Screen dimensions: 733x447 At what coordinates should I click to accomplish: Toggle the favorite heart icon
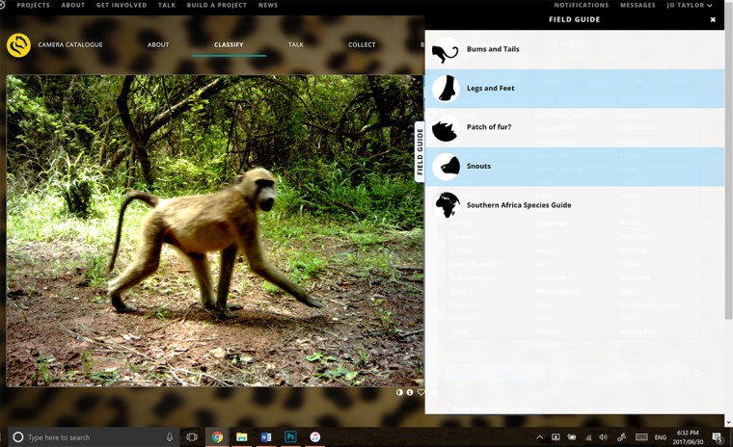click(x=421, y=392)
